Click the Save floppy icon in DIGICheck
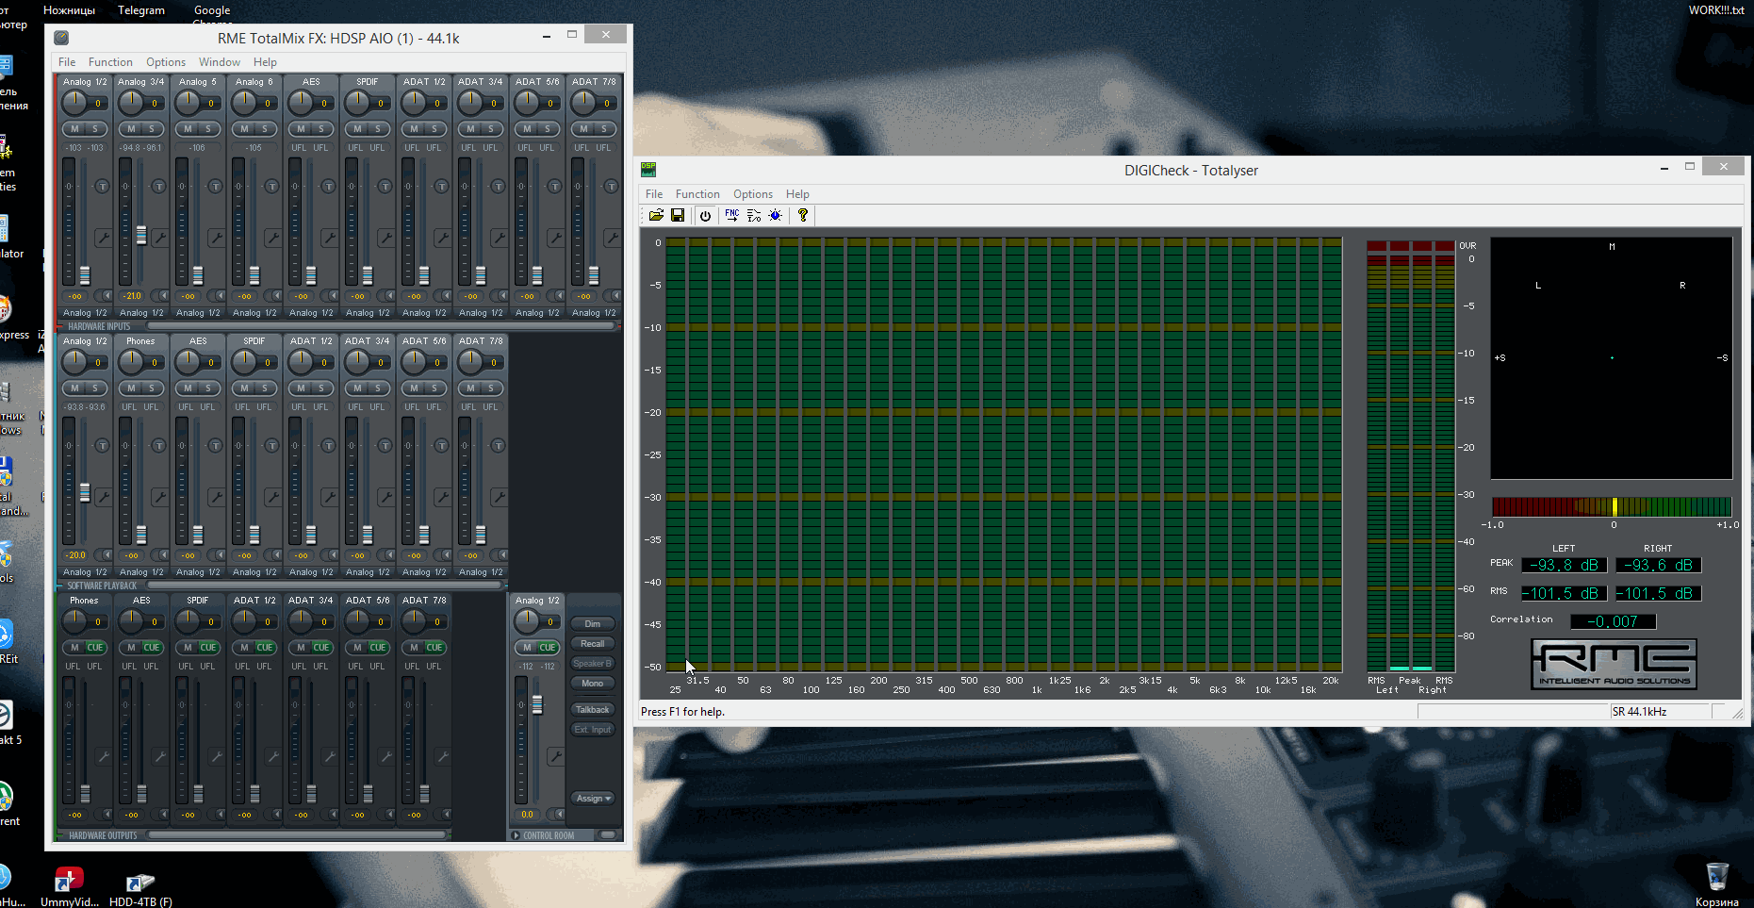This screenshot has width=1754, height=908. pyautogui.click(x=678, y=215)
